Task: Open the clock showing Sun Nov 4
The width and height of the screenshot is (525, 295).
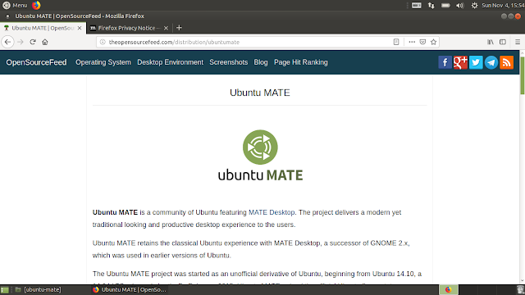Action: [503, 6]
